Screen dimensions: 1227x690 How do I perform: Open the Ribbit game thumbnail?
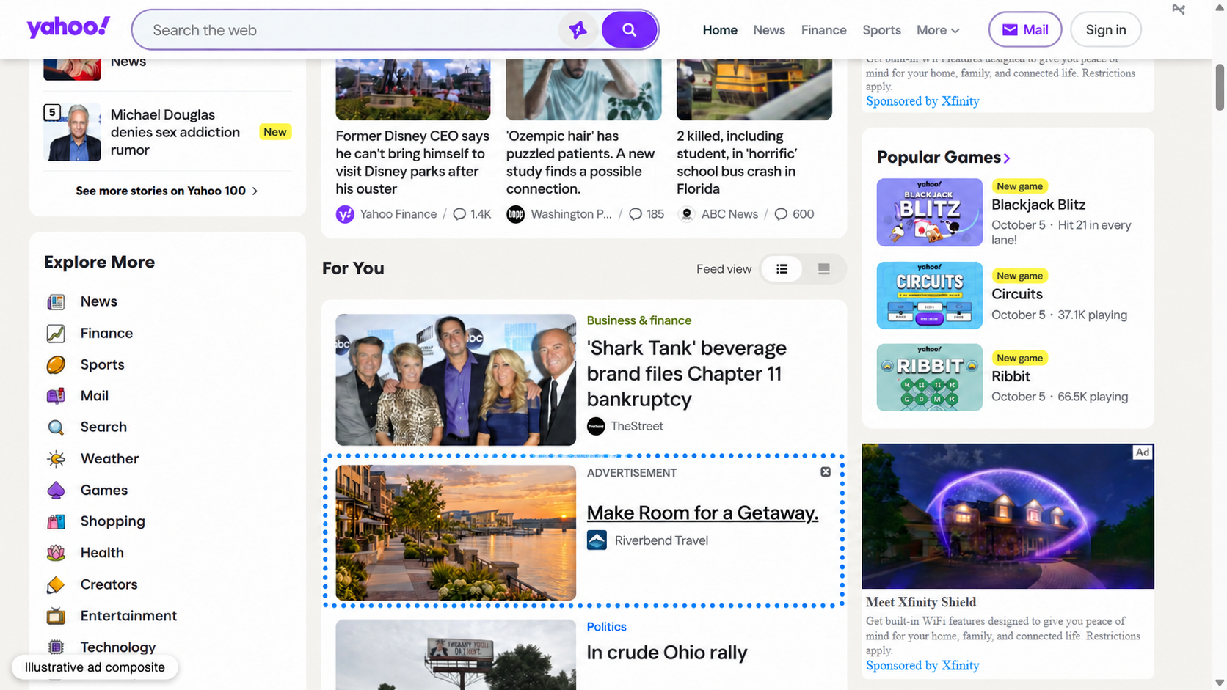(x=929, y=378)
